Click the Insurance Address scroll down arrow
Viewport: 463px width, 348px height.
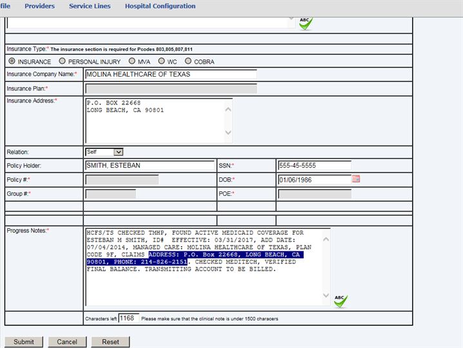coord(228,133)
